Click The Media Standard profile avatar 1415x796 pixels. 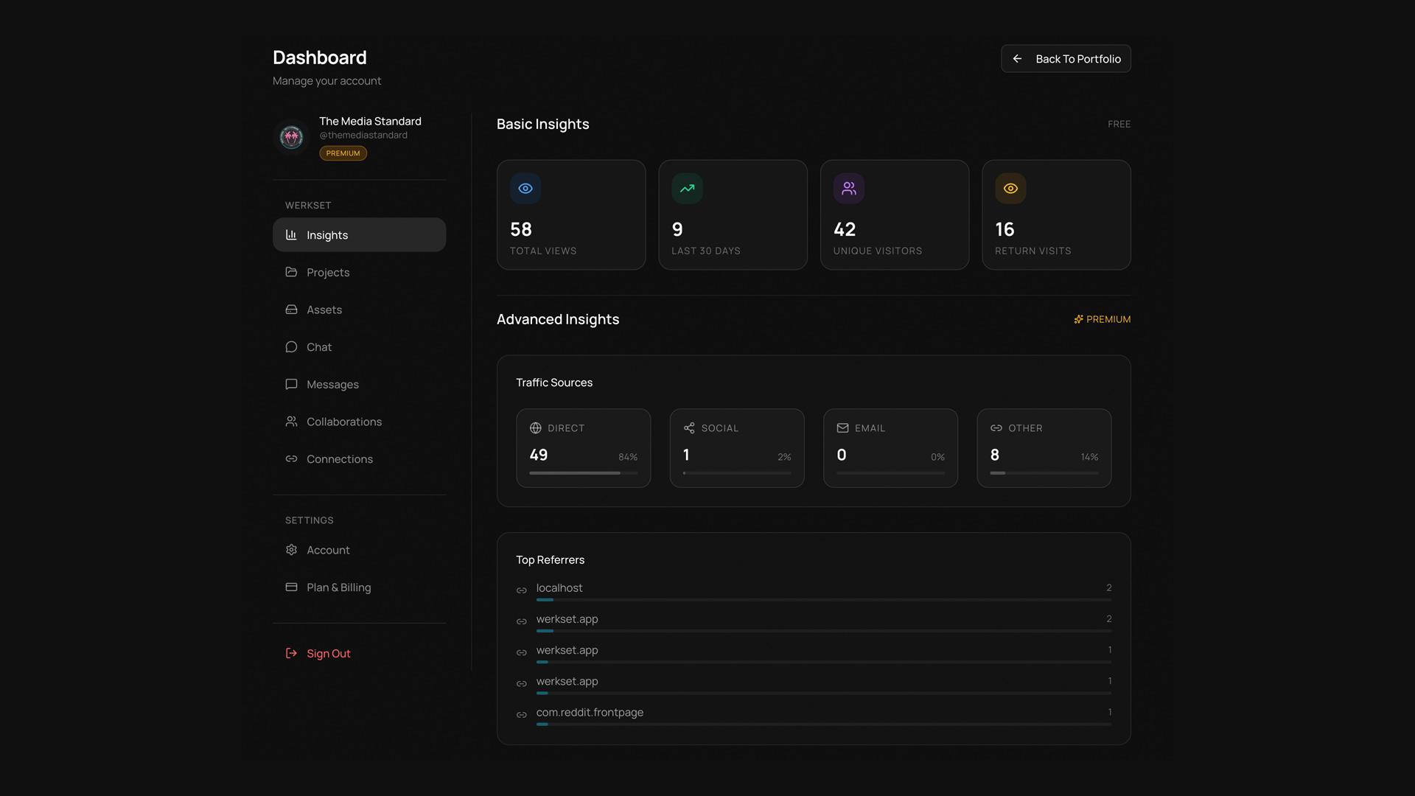pyautogui.click(x=291, y=137)
